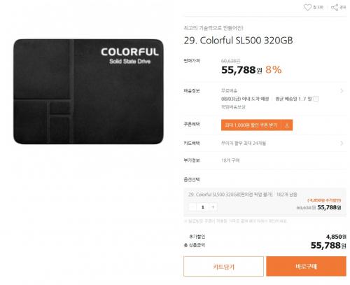Click the free shipping text
Viewport: 350px width, 285px height.
coord(229,90)
